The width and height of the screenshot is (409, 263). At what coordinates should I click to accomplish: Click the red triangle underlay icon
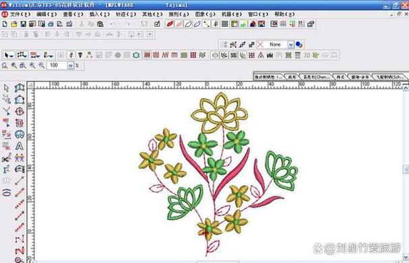point(261,55)
